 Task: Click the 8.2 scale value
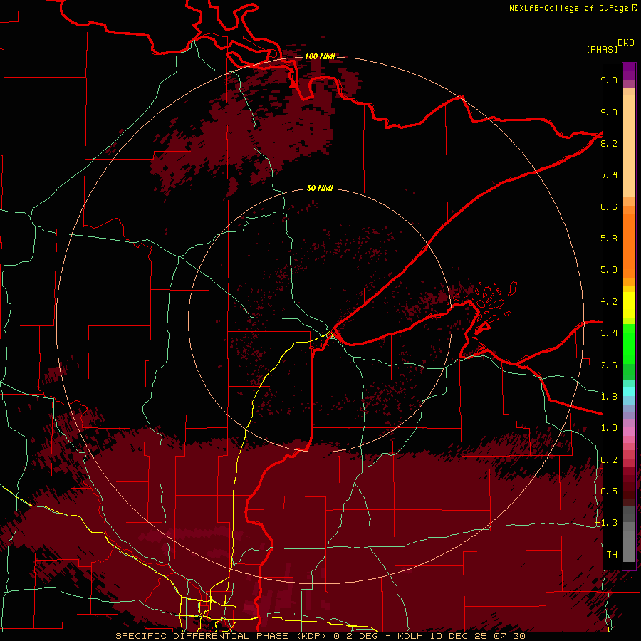pyautogui.click(x=609, y=143)
